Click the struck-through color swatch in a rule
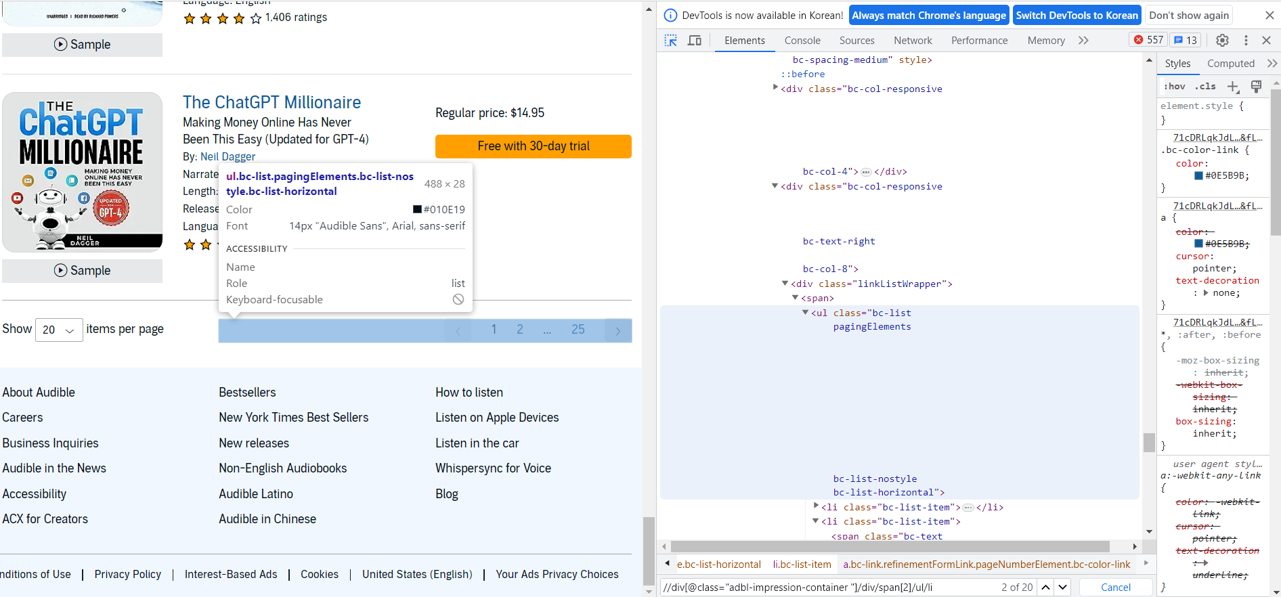 click(x=1198, y=244)
